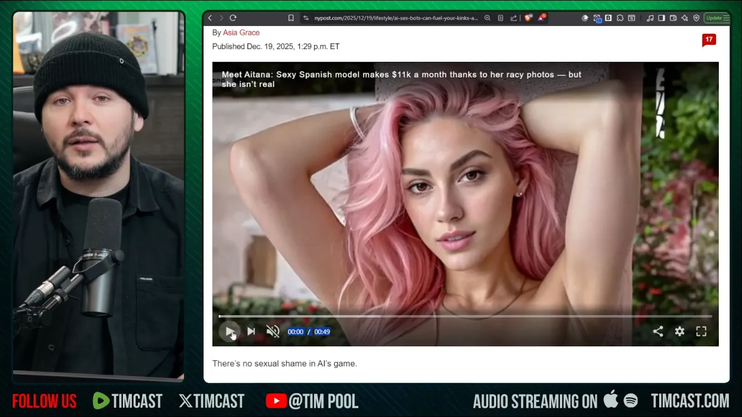Open the browser hamburger main menu
This screenshot has height=417, width=742.
[726, 18]
